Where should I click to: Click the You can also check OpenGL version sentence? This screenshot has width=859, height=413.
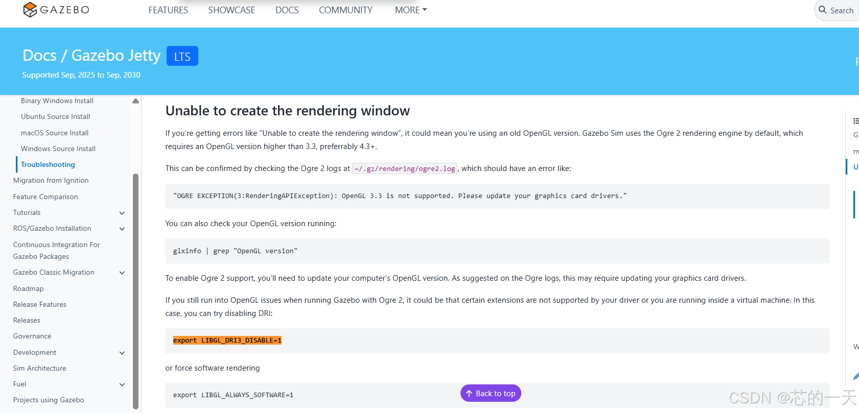pos(251,224)
